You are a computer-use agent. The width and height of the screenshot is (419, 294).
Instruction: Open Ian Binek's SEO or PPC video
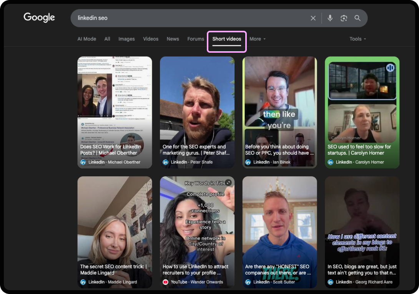[279, 112]
